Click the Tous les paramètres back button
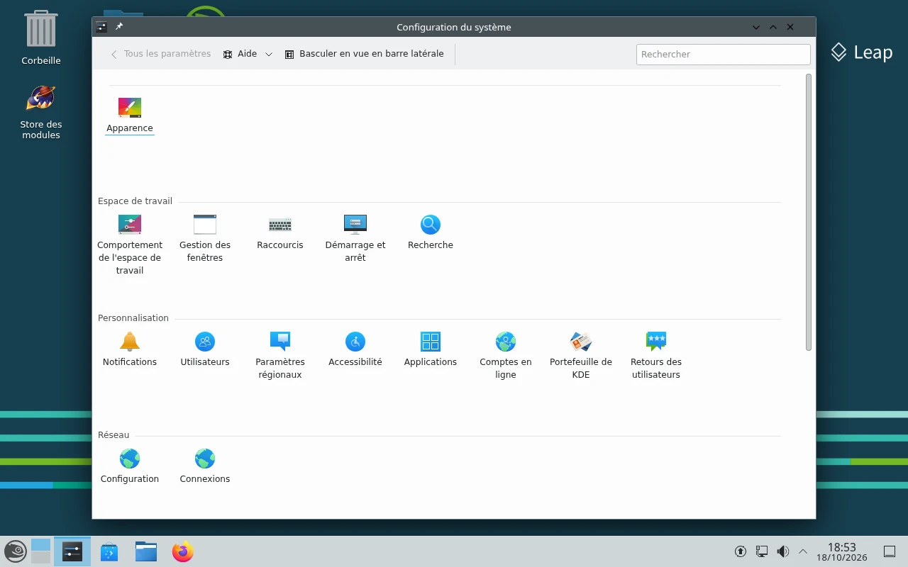Screen dimensions: 908x567 pyautogui.click(x=161, y=54)
